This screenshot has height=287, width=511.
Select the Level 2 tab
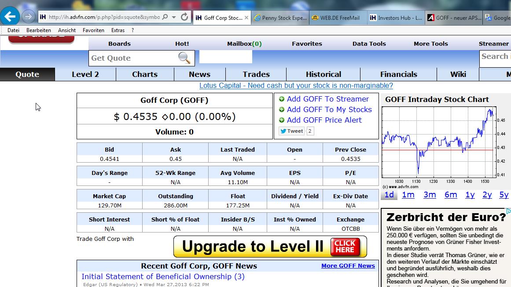click(85, 74)
